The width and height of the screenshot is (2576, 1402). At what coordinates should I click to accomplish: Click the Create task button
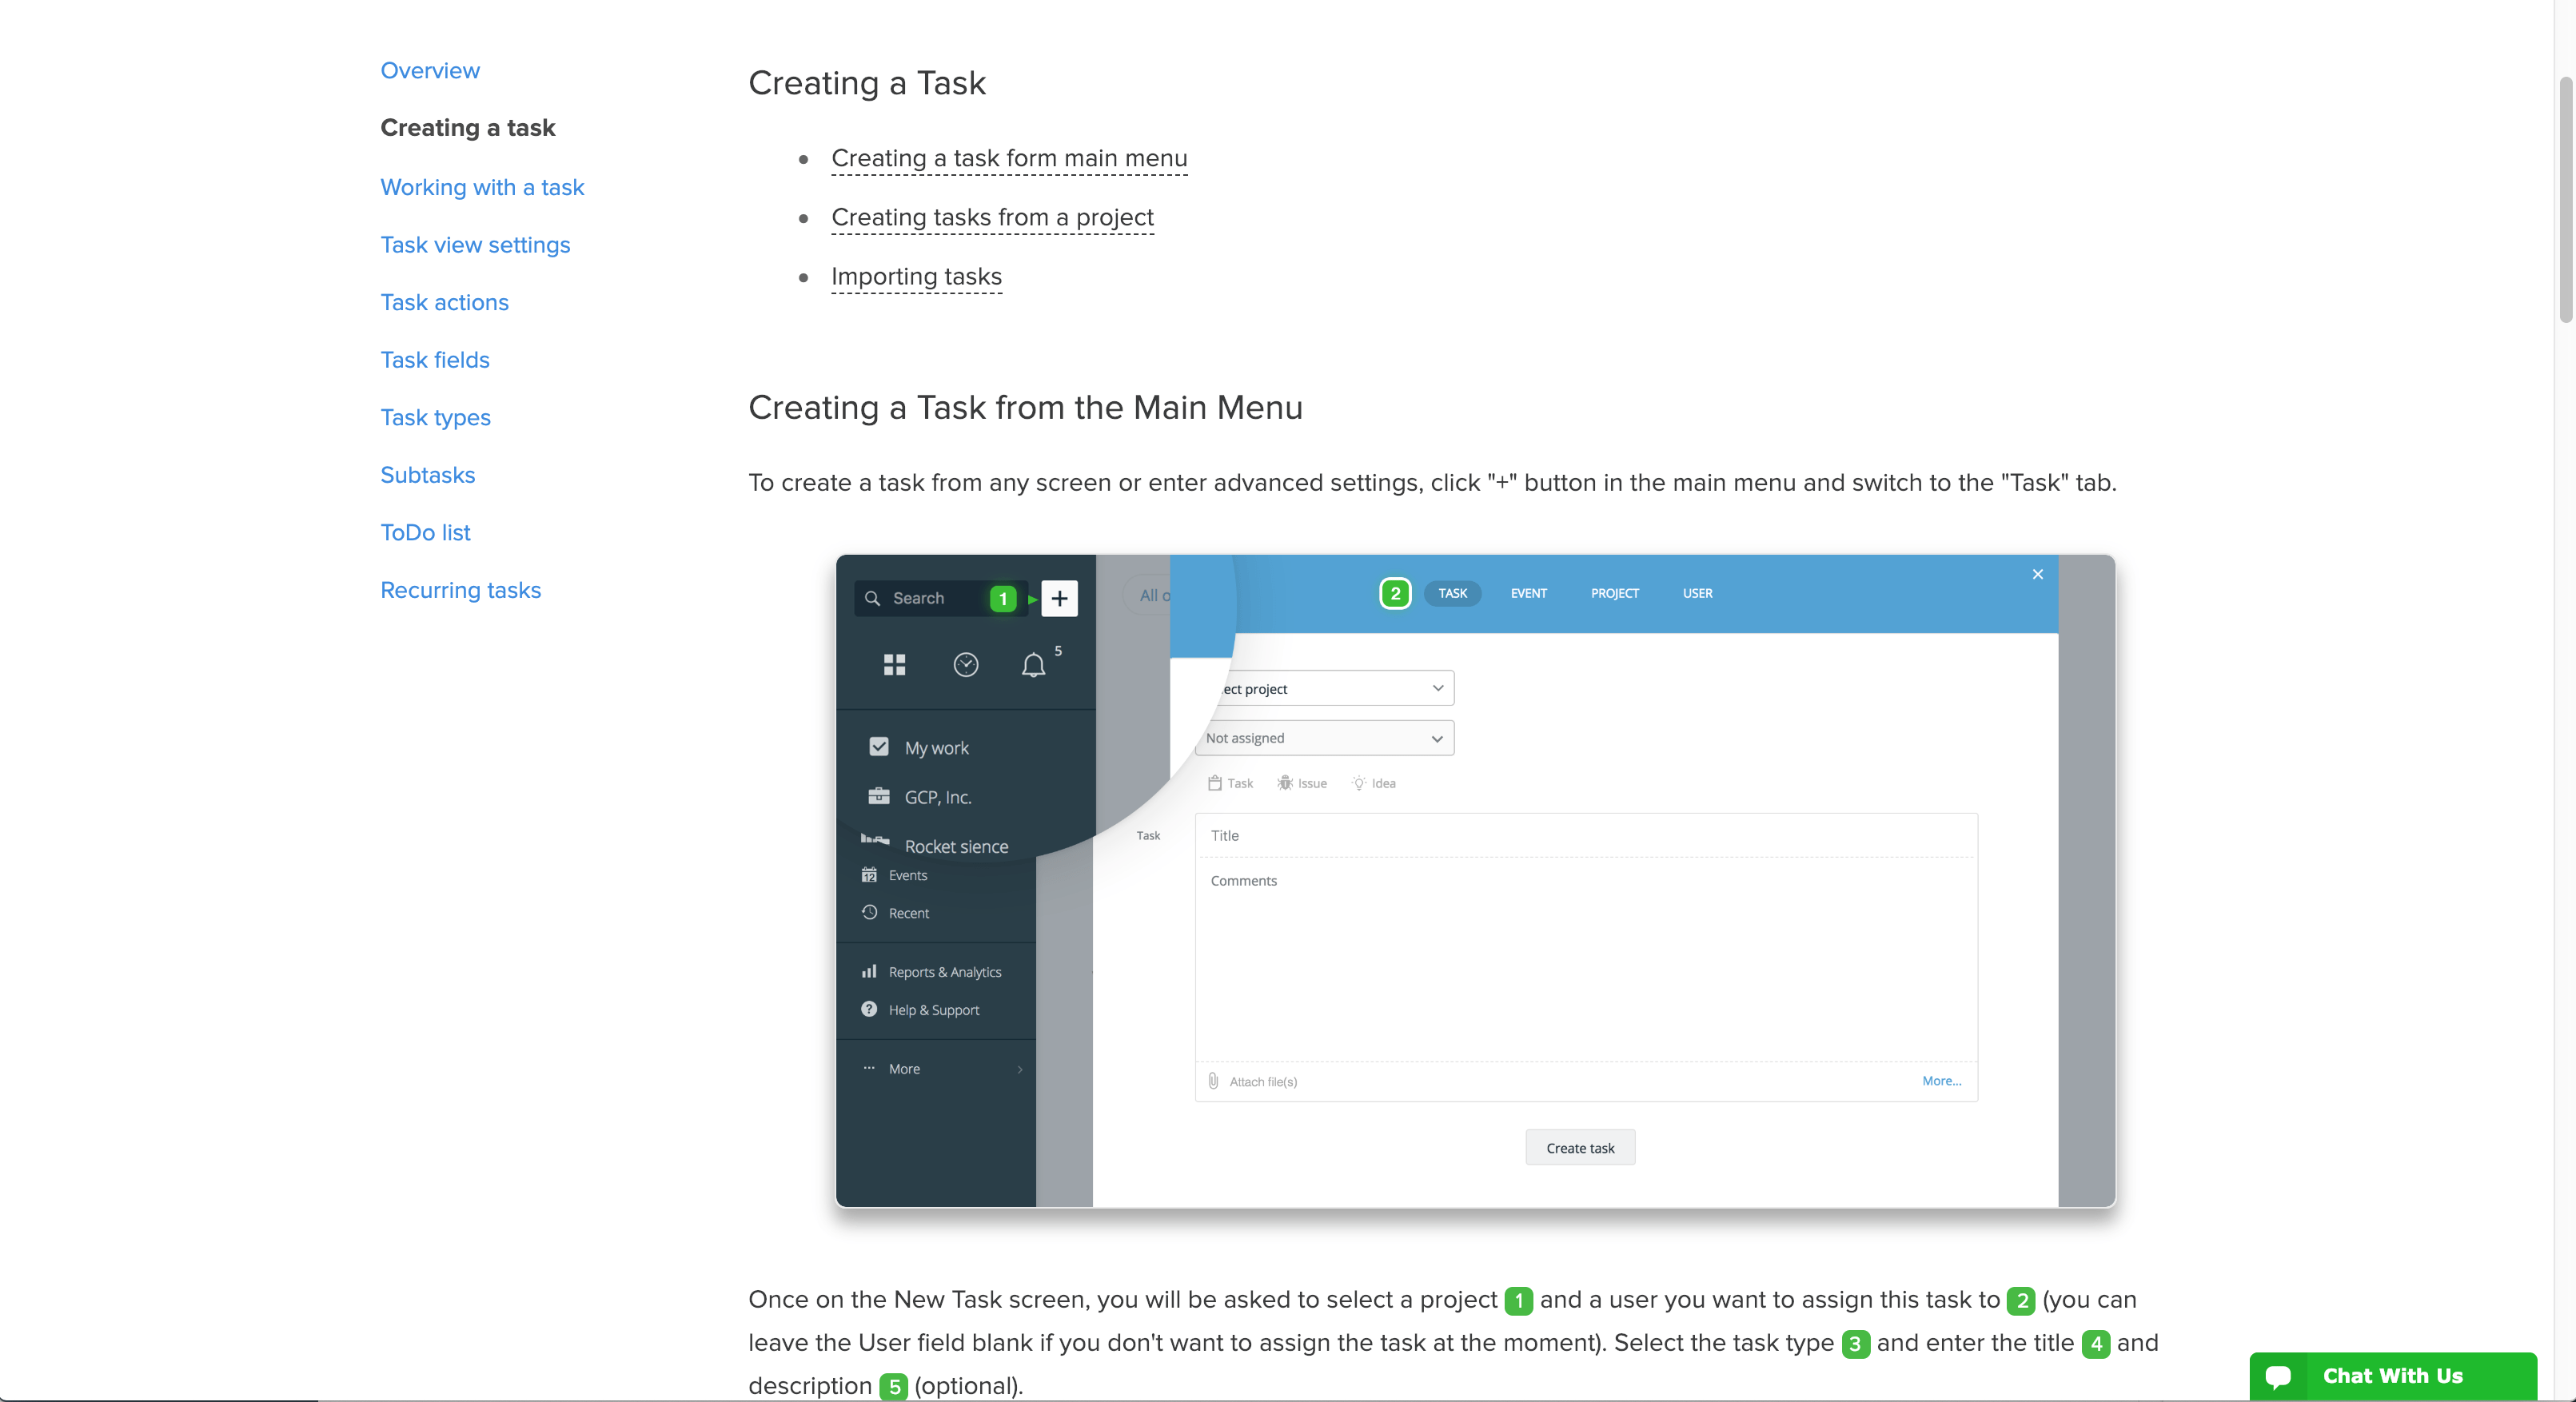(x=1580, y=1148)
